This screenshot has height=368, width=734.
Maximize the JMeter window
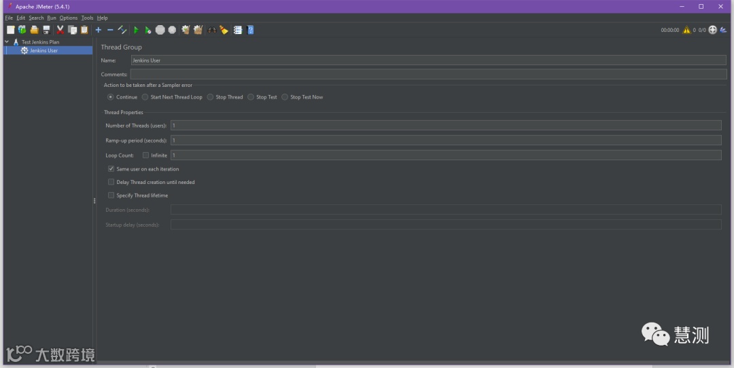701,7
